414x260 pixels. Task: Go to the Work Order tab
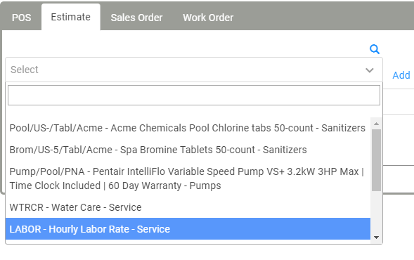(208, 18)
